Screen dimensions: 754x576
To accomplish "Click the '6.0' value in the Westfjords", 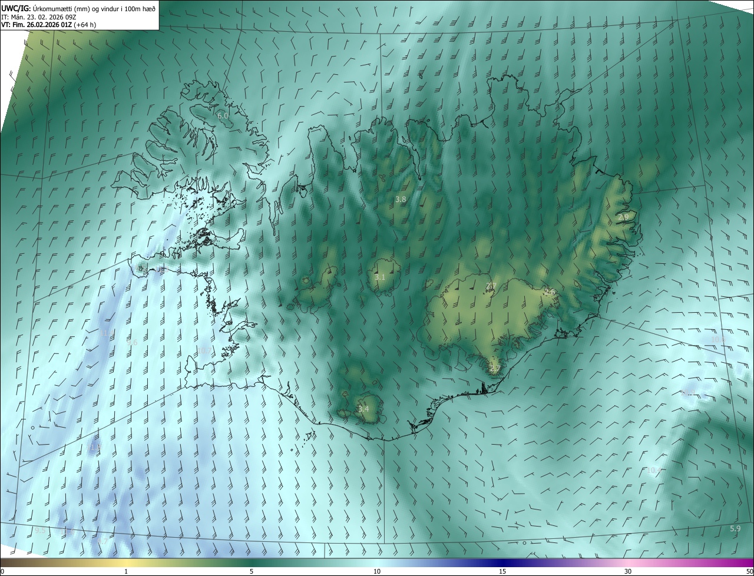I will pos(223,116).
